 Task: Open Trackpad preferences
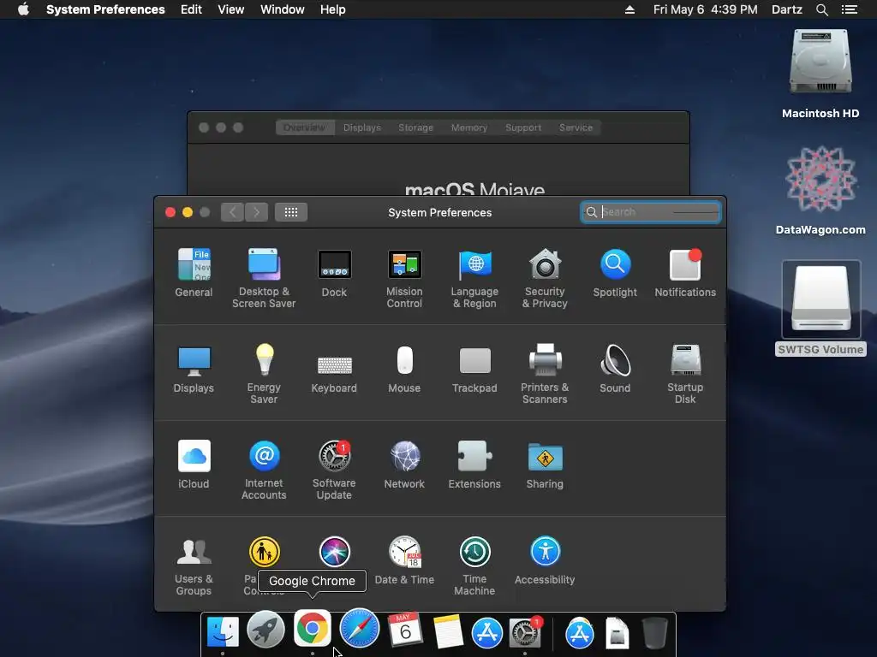pos(474,369)
